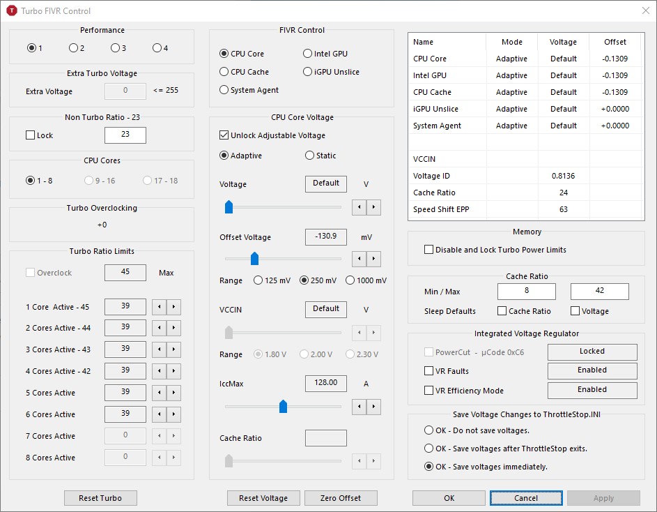This screenshot has height=512, width=657.
Task: Select Performance profile 3
Action: pyautogui.click(x=118, y=48)
